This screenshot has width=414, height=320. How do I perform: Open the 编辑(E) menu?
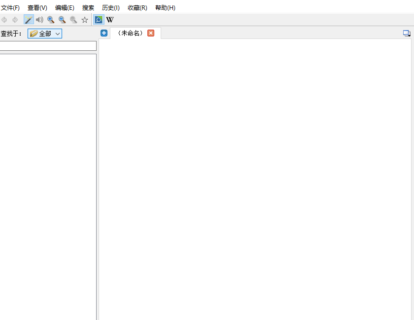click(x=65, y=8)
